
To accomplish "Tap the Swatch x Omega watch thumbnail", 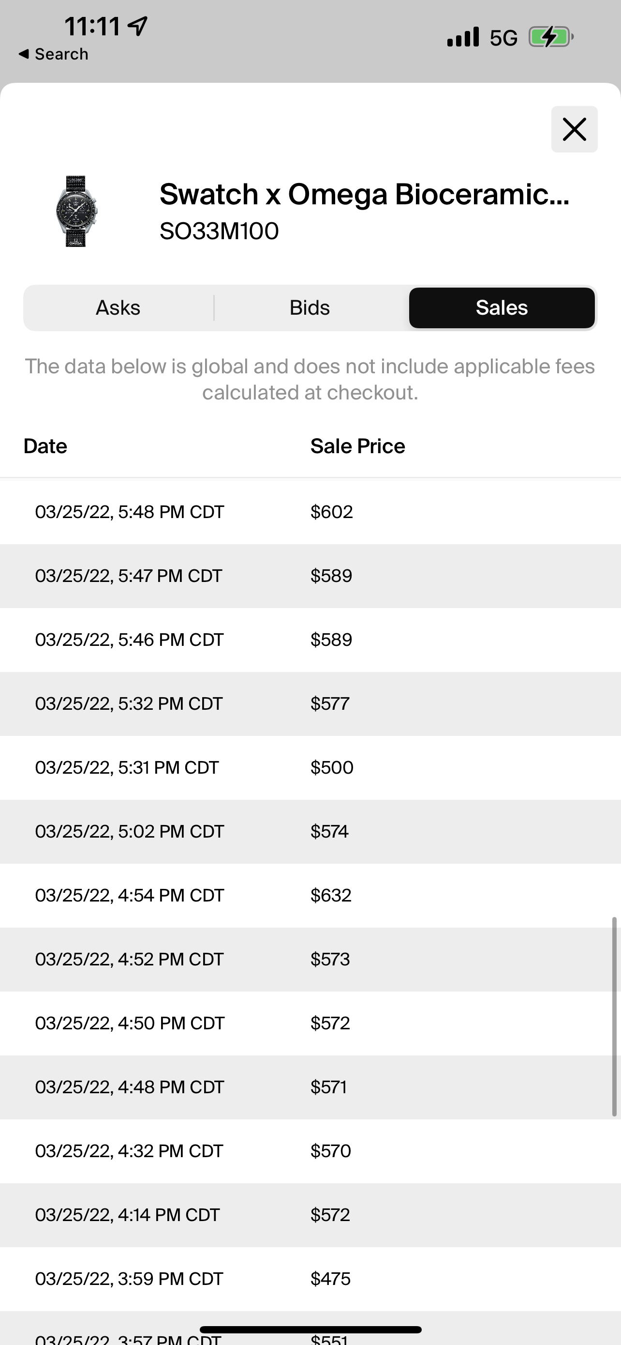I will point(76,211).
